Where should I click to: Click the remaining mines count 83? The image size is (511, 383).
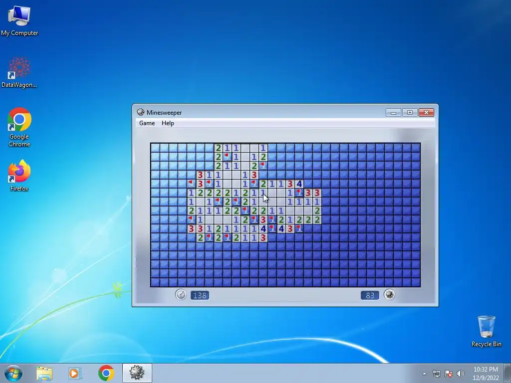tap(370, 295)
